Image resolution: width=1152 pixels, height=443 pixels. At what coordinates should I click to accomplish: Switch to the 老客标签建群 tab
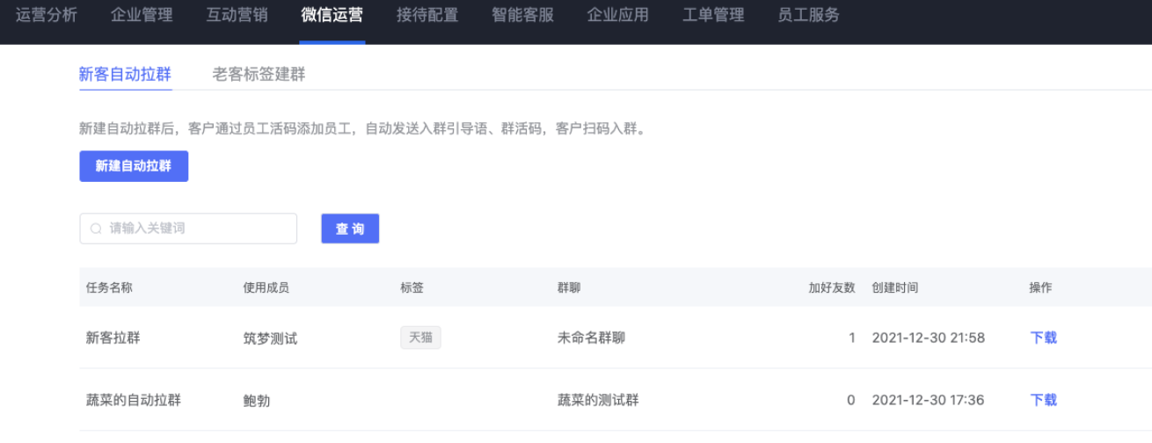[259, 75]
